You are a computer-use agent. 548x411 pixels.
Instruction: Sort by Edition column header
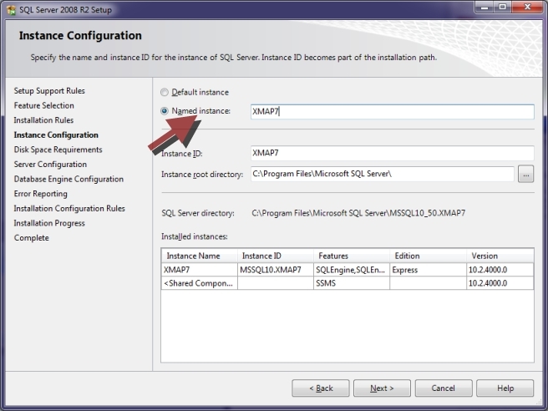(428, 256)
